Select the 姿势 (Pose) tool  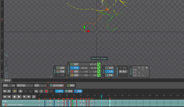[x=61, y=68]
